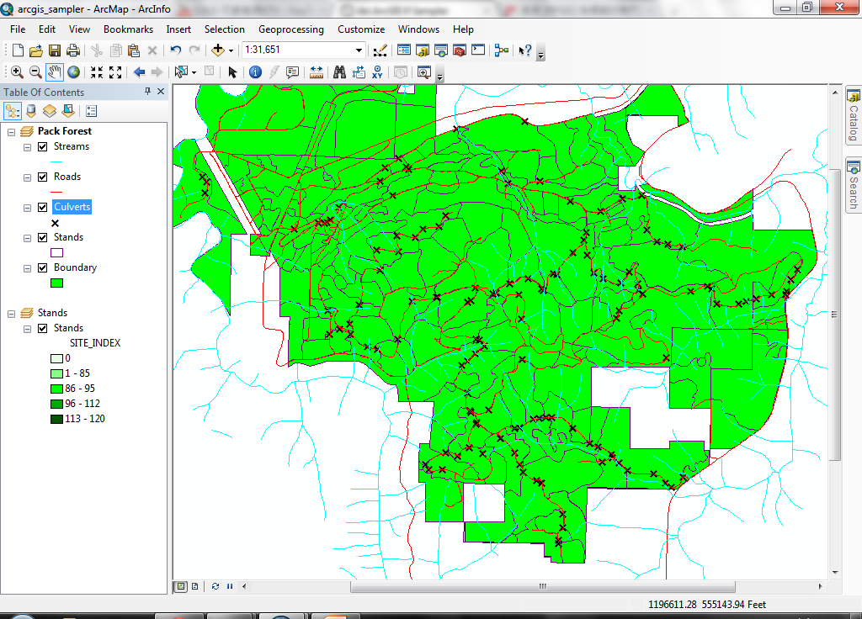
Task: Open the Bookmarks menu
Action: 128,29
